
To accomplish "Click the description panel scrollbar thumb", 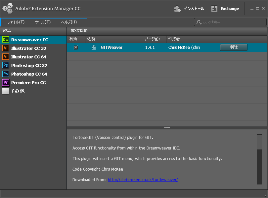I will [x=259, y=142].
